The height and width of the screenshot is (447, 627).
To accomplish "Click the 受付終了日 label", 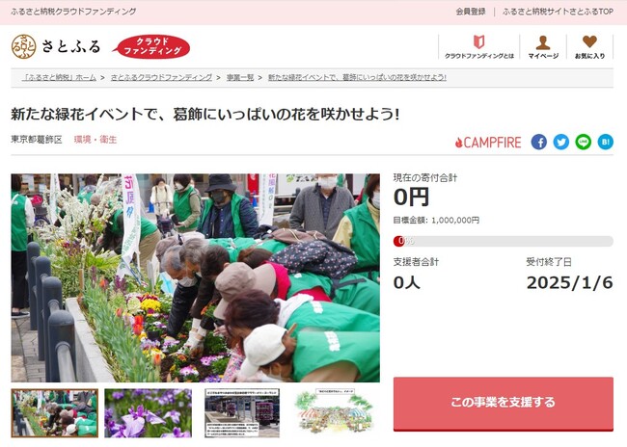I will tap(549, 262).
